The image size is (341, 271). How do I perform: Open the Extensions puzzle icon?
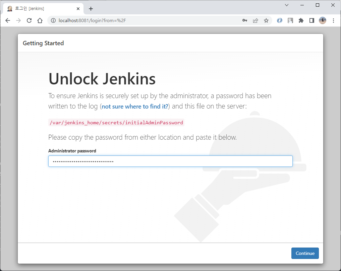click(x=301, y=20)
